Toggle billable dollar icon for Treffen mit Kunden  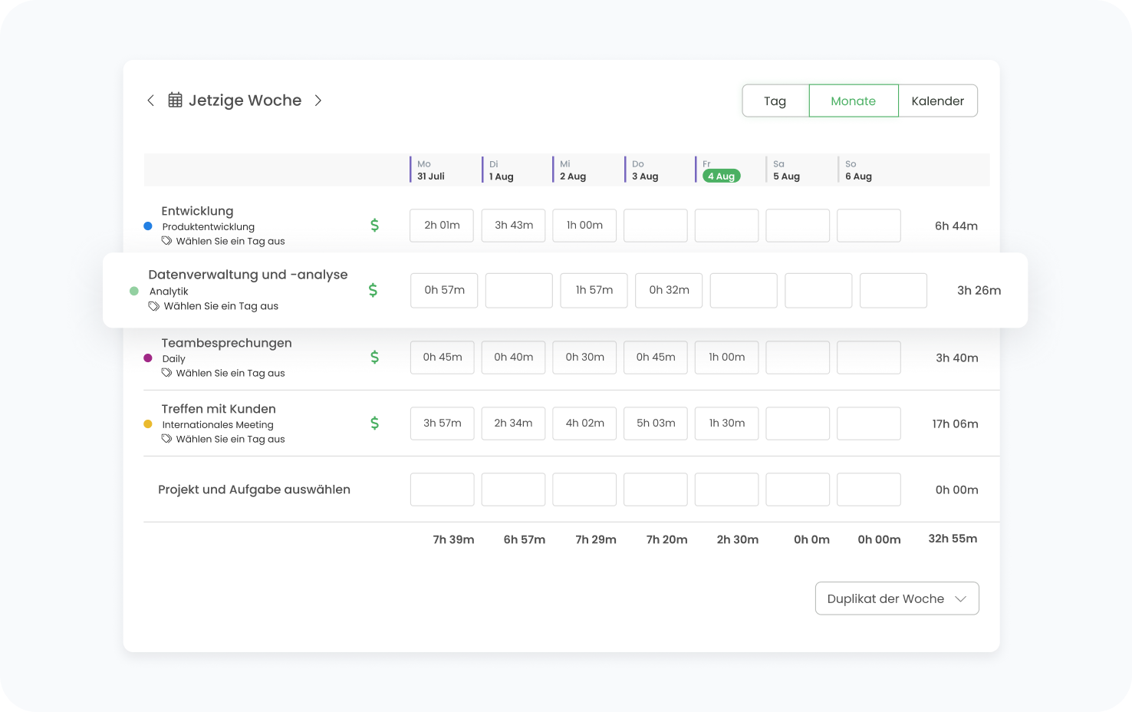click(x=374, y=423)
